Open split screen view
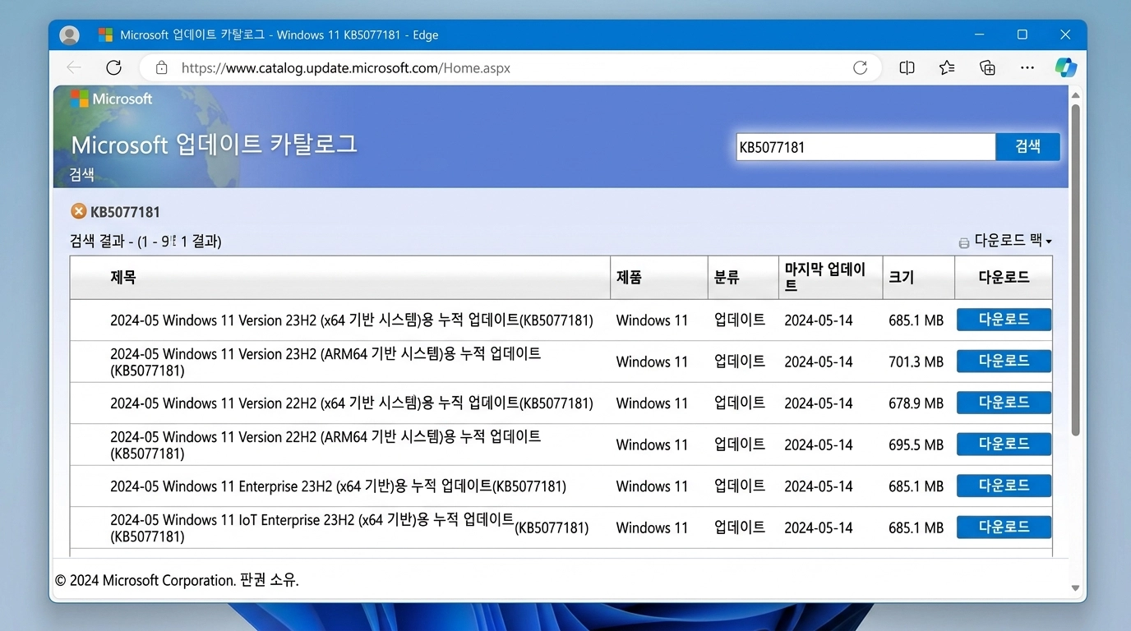 click(907, 67)
